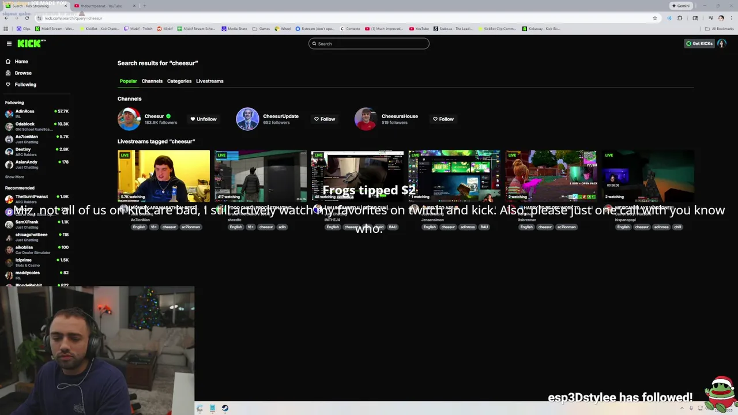Open the Wheel bookmark
This screenshot has height=415, width=738.
[x=283, y=29]
